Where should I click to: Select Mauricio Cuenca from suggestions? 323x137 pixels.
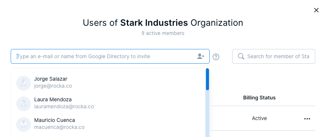[109, 124]
